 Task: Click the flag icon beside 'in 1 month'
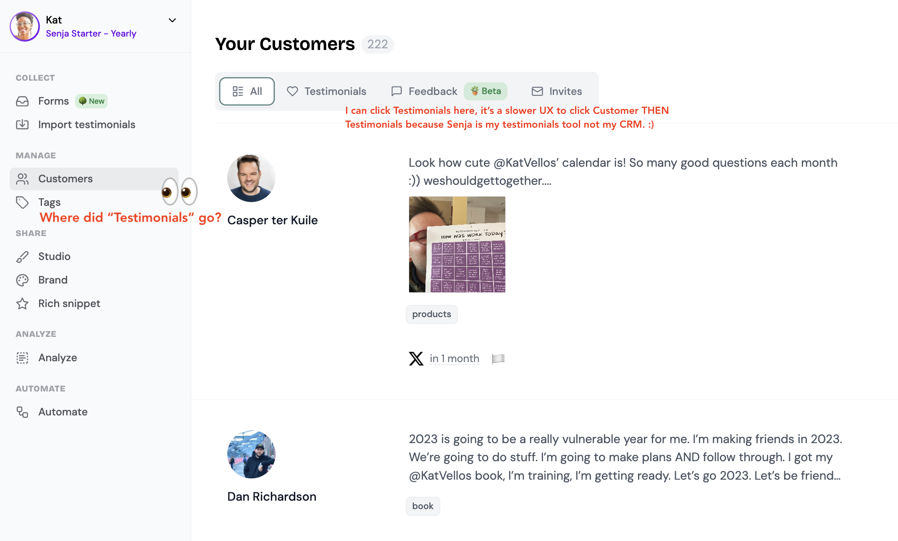tap(498, 359)
